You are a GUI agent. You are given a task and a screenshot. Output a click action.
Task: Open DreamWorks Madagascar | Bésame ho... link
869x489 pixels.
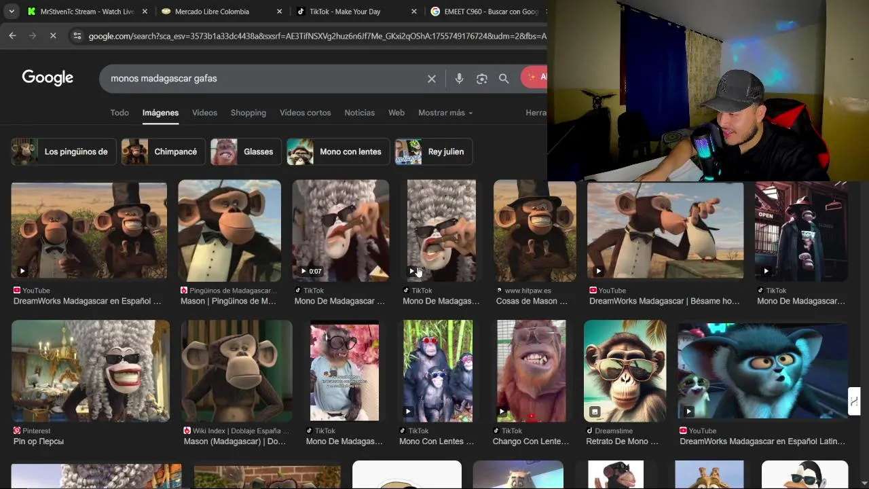664,301
